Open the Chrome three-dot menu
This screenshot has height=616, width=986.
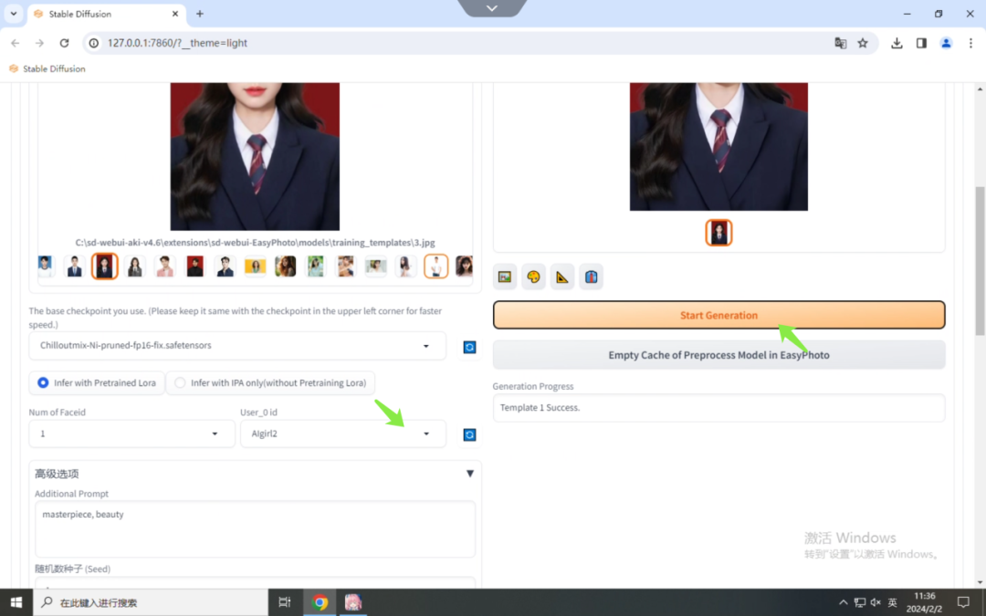[970, 43]
